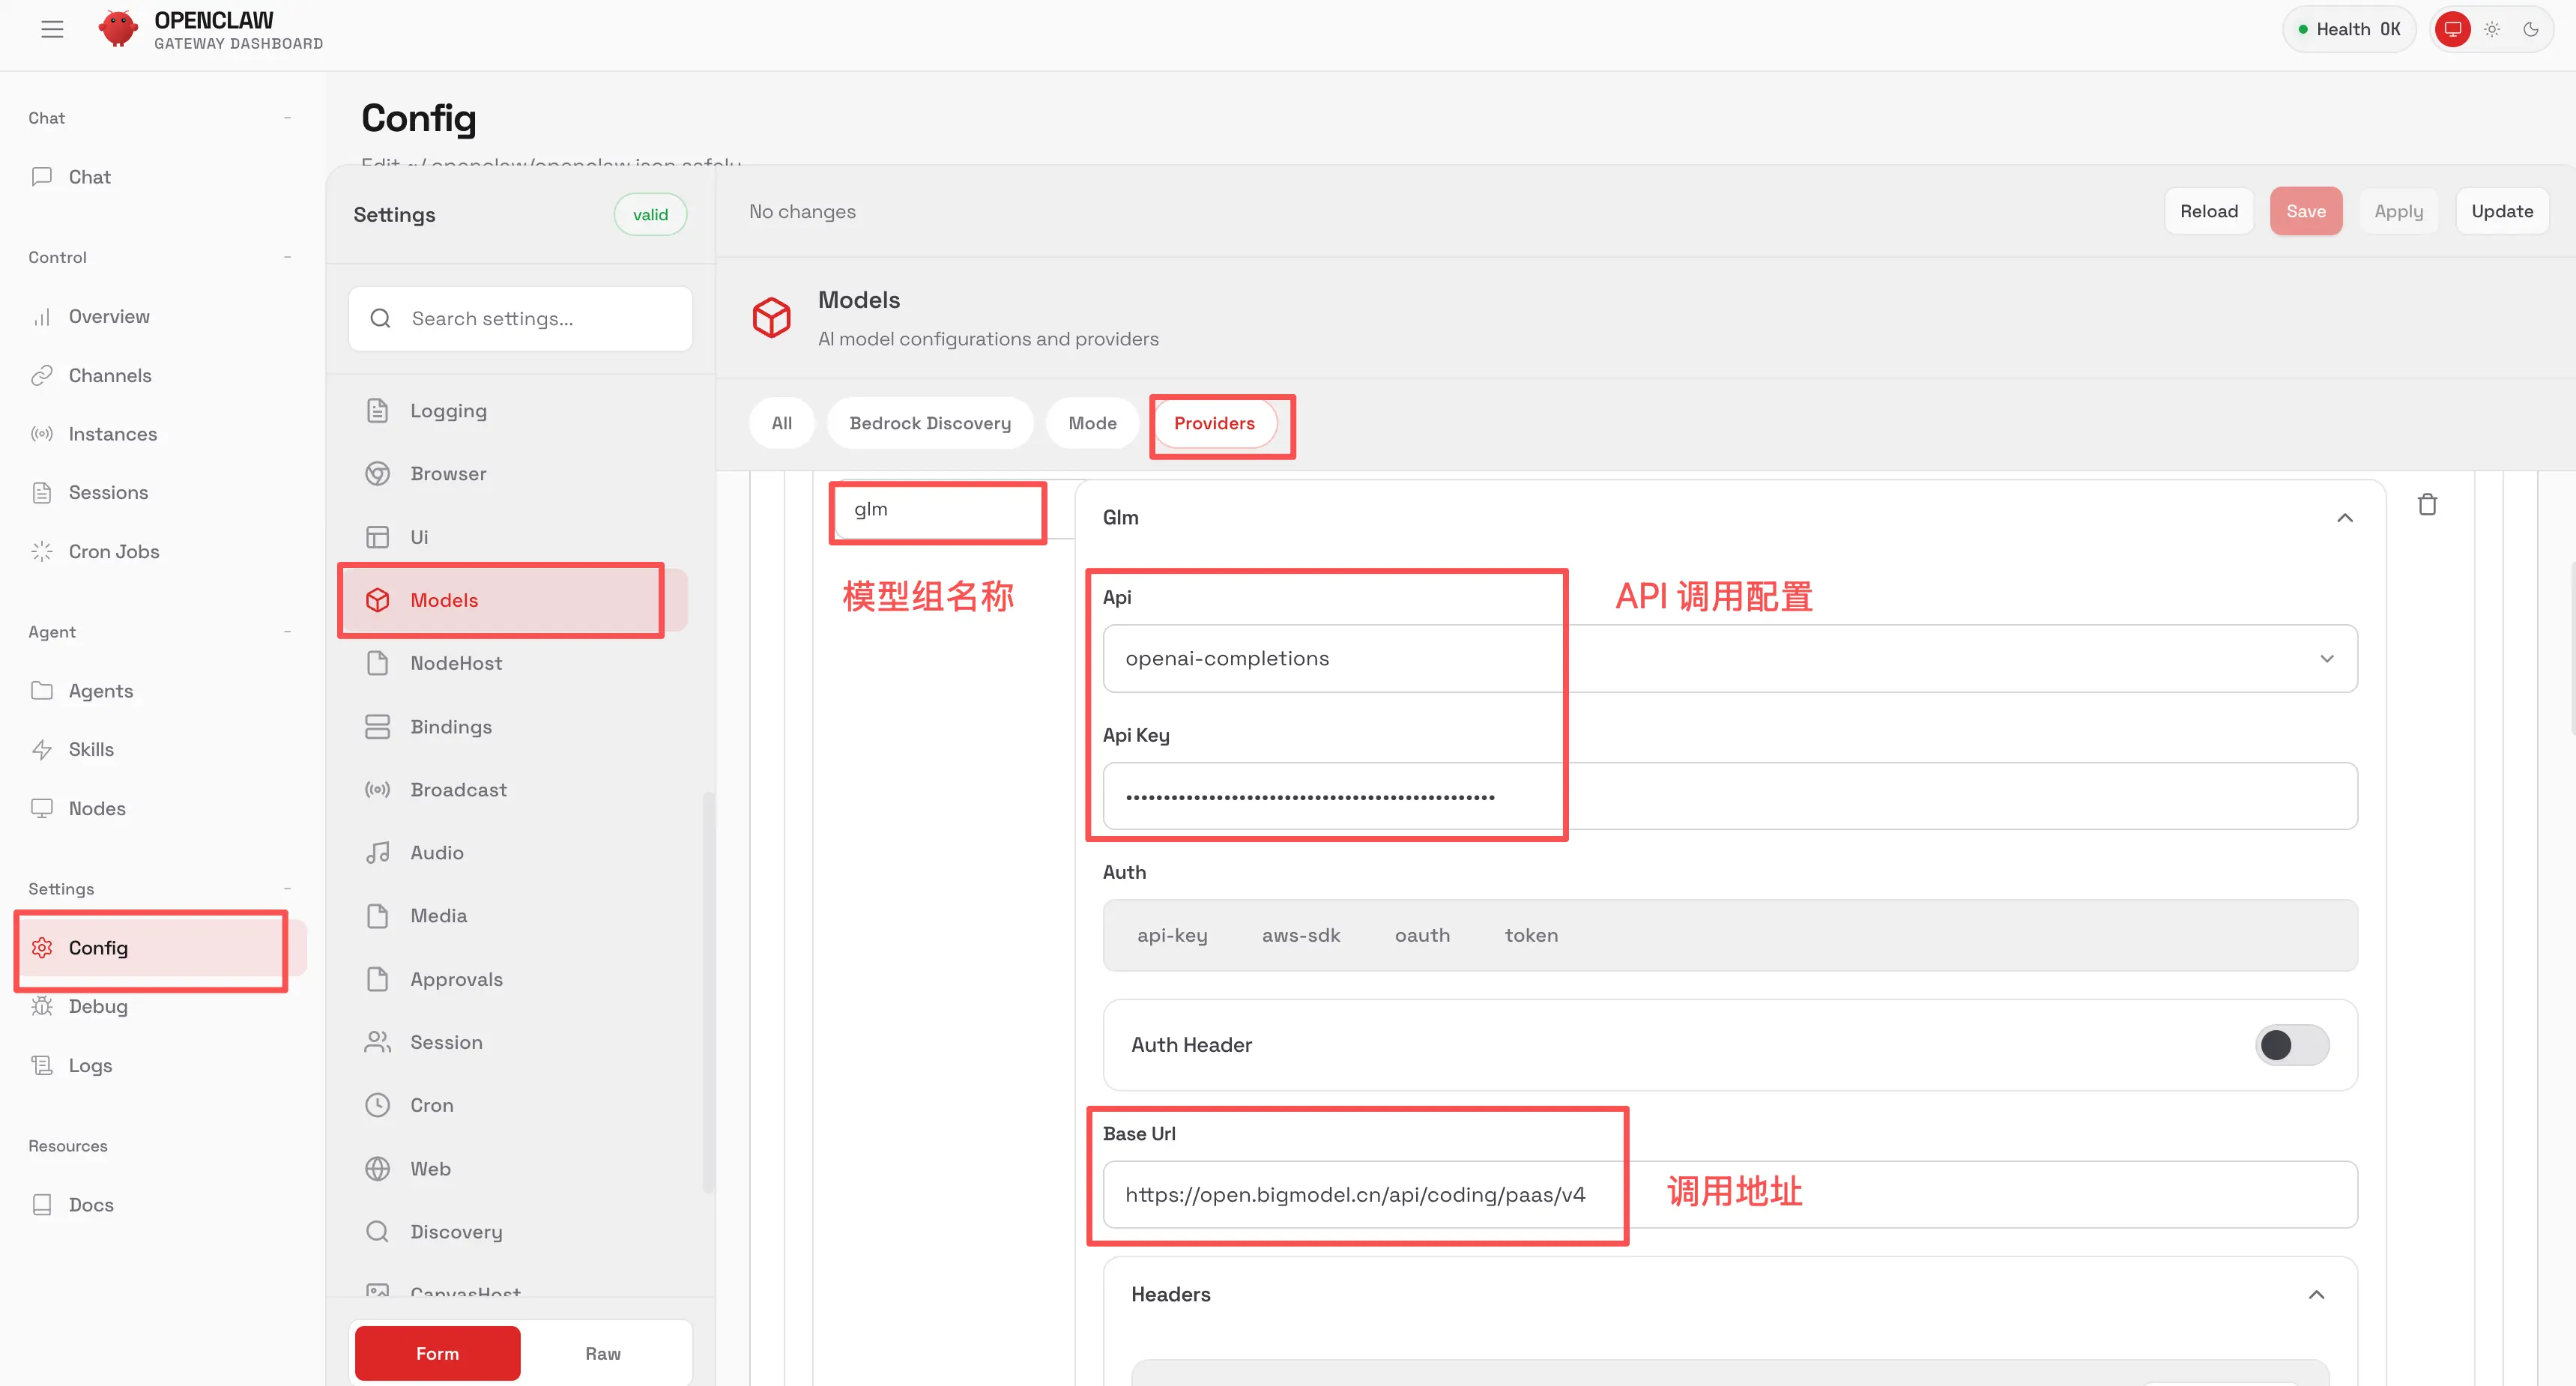The height and width of the screenshot is (1386, 2576).
Task: Toggle the Auth Header switch
Action: (x=2291, y=1045)
